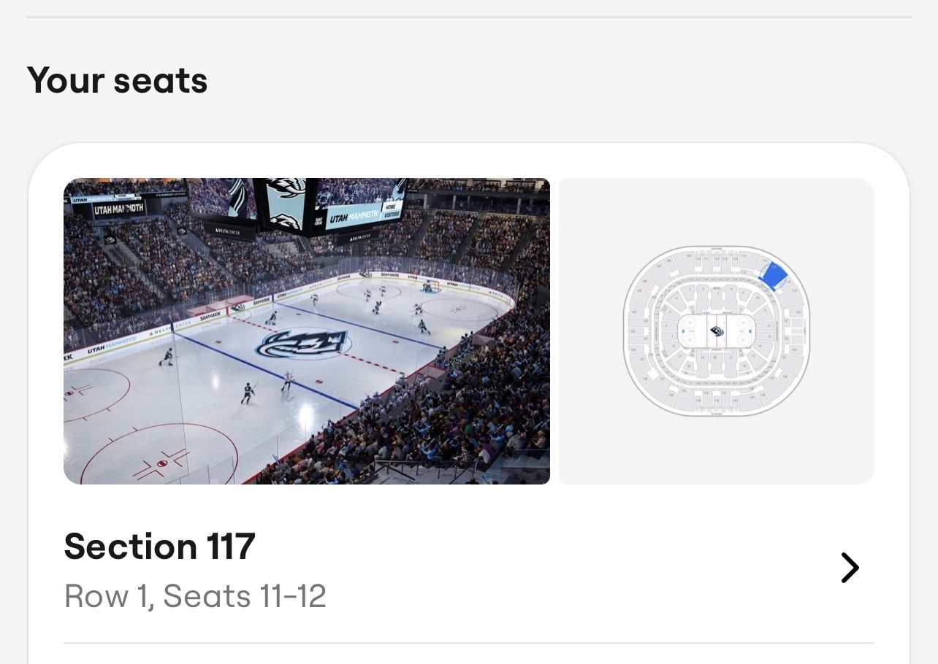Click the Utah Mammoth banner at the photo's top left
This screenshot has height=664, width=938.
click(118, 209)
